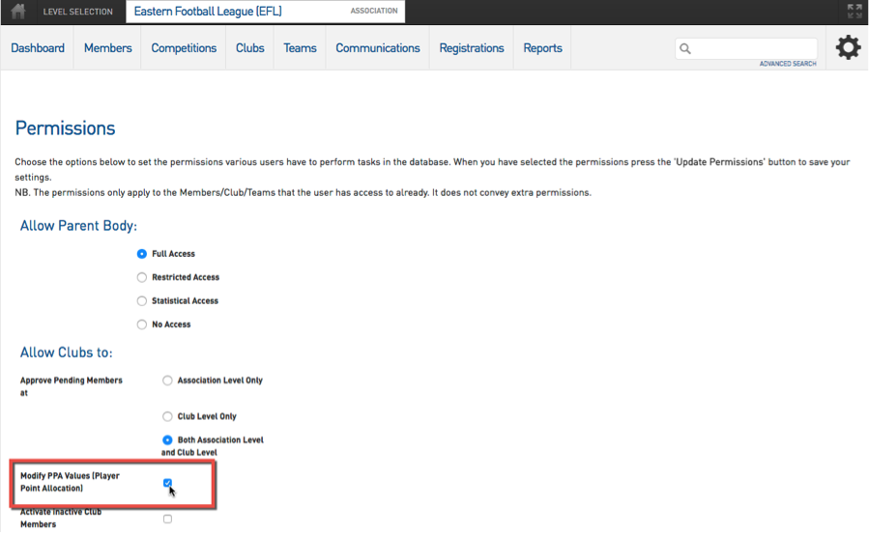
Task: Open Reports section
Action: click(x=542, y=48)
